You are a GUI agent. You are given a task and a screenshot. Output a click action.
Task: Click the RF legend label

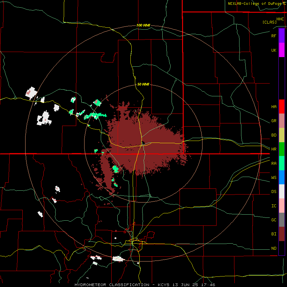(x=274, y=36)
